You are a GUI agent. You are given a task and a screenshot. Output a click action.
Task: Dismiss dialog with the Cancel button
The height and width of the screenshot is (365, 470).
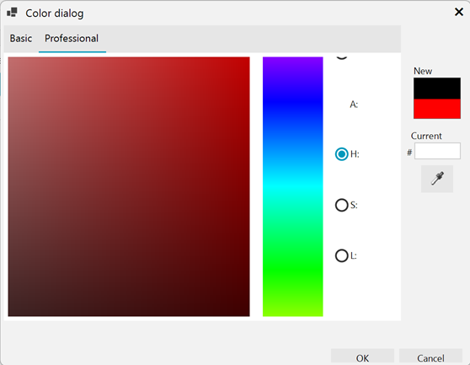430,357
